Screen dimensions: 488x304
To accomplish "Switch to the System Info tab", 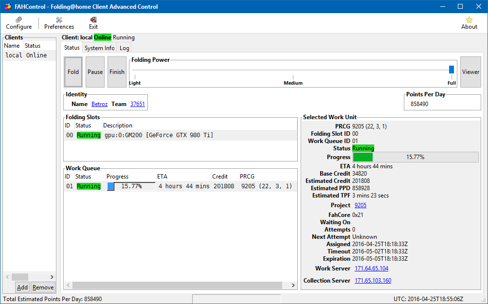I will click(x=100, y=48).
